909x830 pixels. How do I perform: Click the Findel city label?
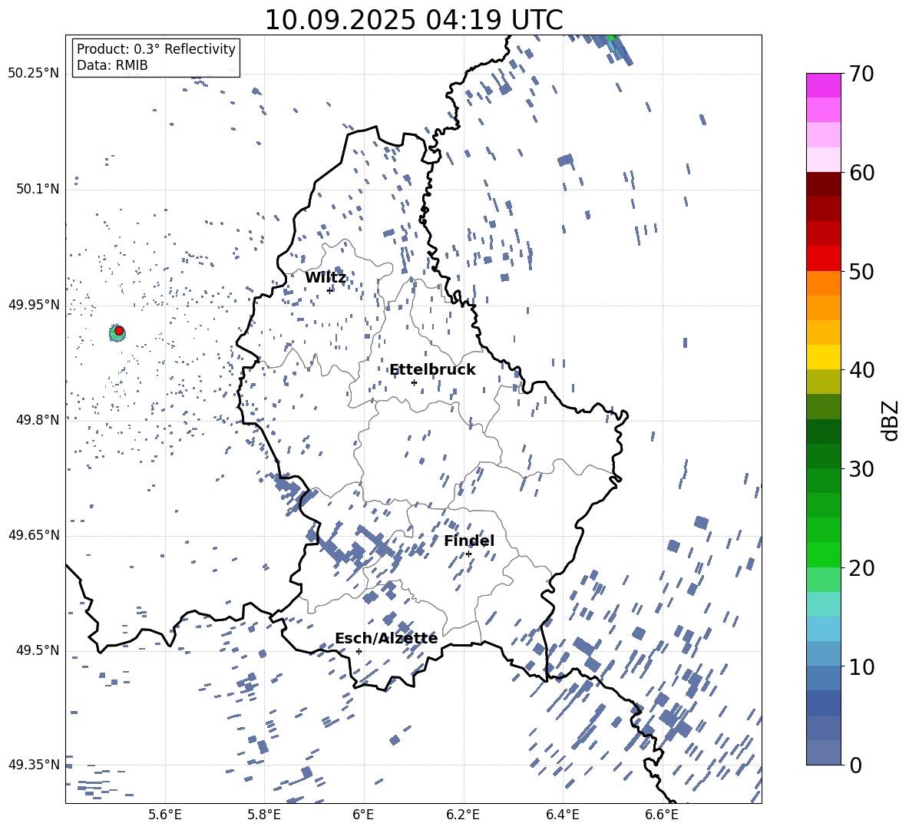(469, 541)
